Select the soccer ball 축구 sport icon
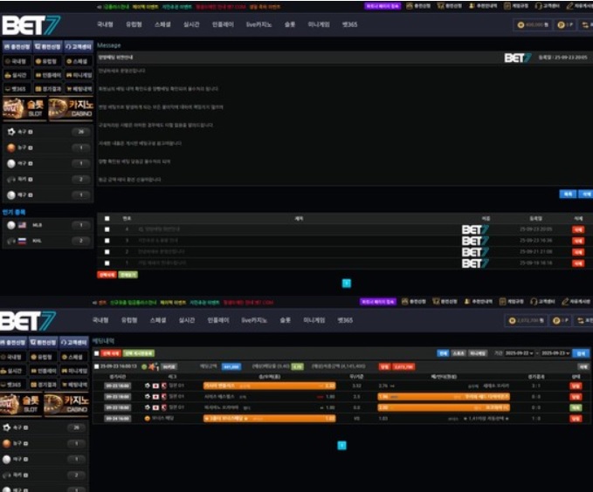 click(x=10, y=132)
